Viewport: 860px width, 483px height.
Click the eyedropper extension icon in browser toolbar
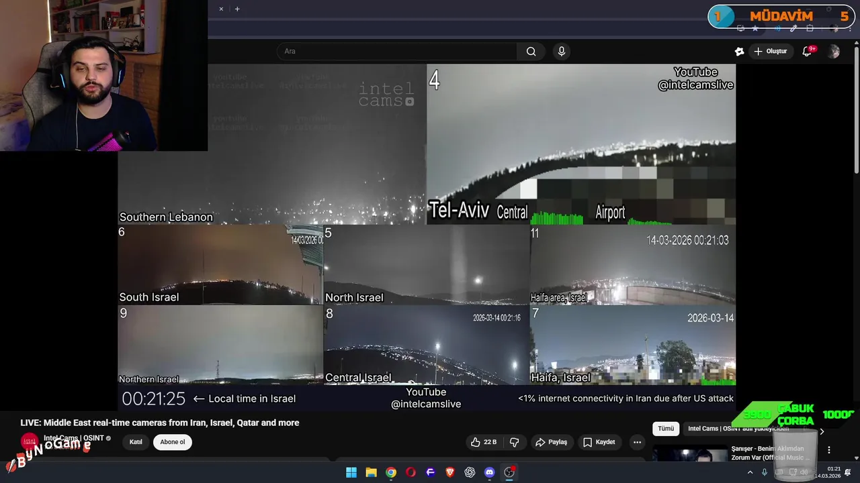coord(793,29)
